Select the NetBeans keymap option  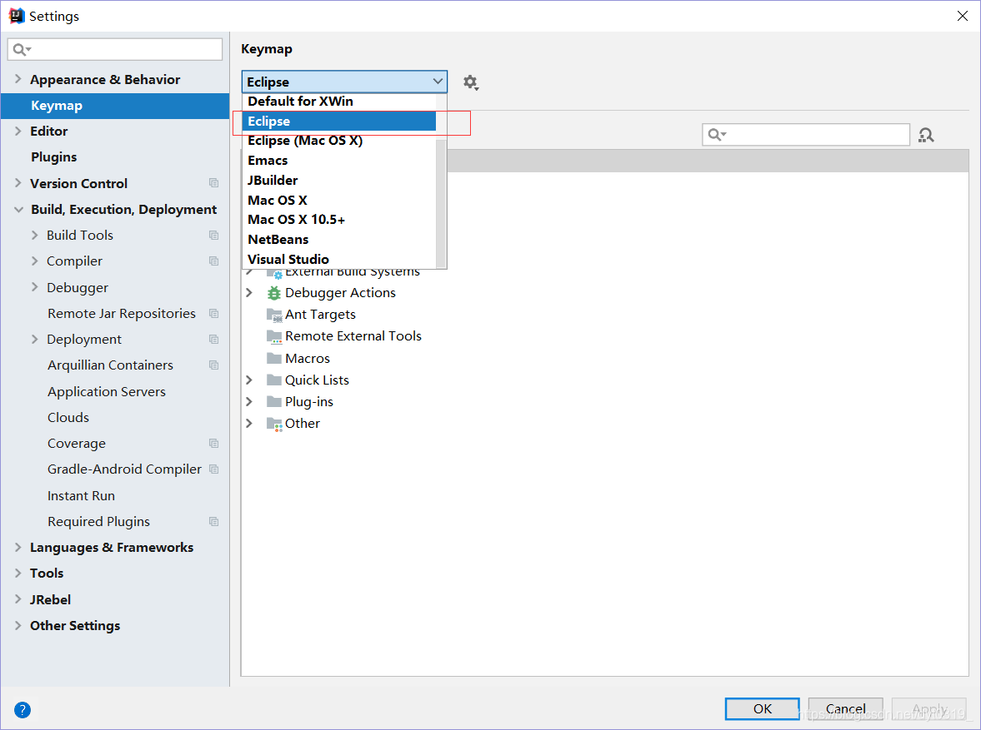click(338, 240)
